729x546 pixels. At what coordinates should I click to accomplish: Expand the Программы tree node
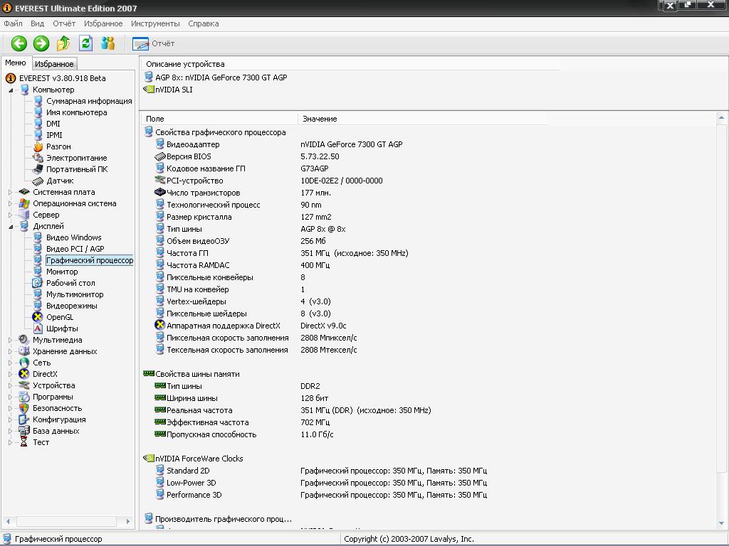tap(11, 397)
